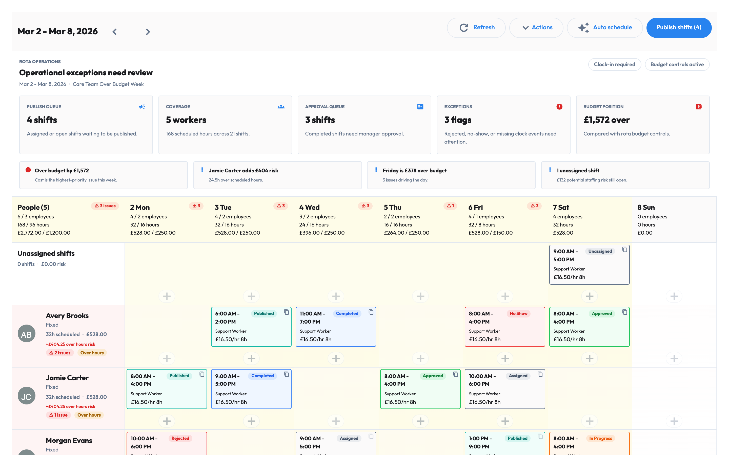Toggle the Clock-in required chip

click(x=615, y=64)
